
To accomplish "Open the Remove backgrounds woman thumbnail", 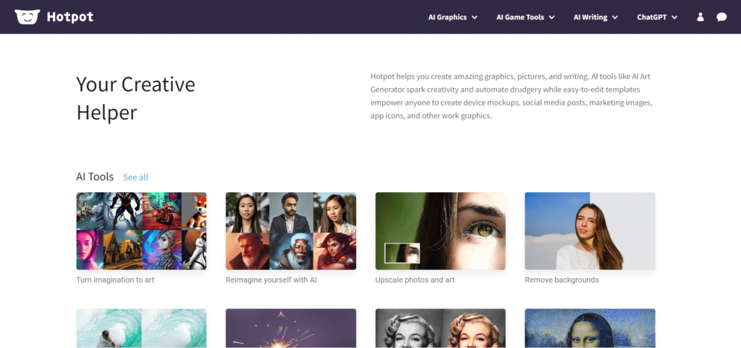I will click(x=590, y=231).
